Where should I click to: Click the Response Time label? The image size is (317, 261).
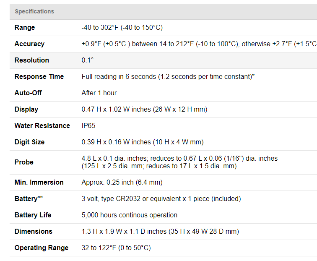[39, 77]
